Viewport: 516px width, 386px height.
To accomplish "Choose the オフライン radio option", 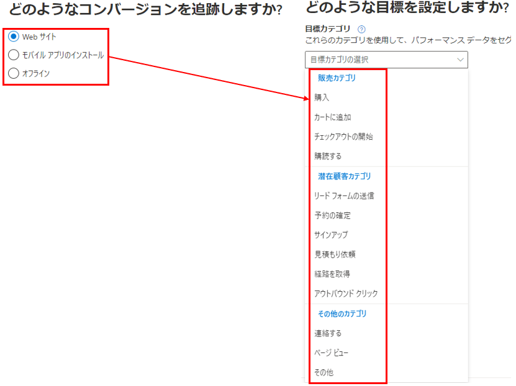I will point(14,73).
